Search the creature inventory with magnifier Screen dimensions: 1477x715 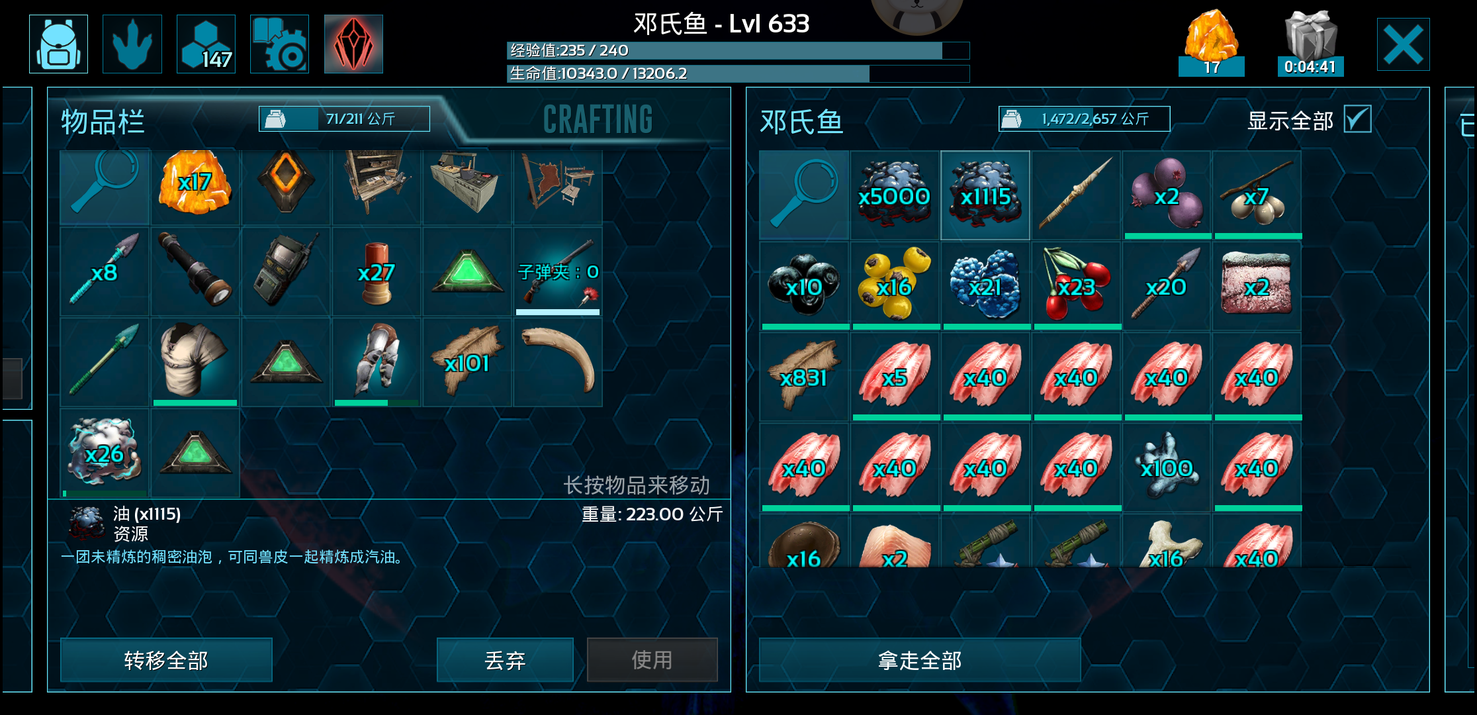pos(804,195)
